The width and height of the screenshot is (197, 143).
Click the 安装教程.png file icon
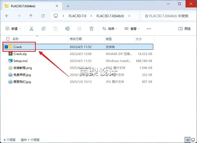10,68
